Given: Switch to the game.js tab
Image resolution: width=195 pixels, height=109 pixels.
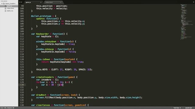Looking at the screenshot, I should [28, 2].
